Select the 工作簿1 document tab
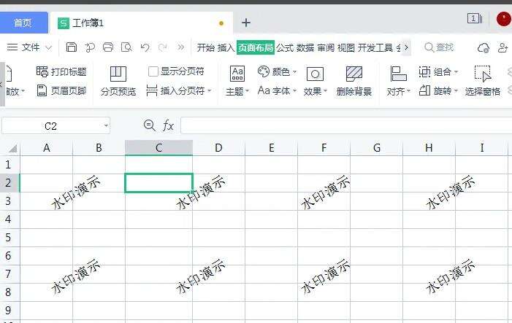512x323 pixels. click(140, 23)
